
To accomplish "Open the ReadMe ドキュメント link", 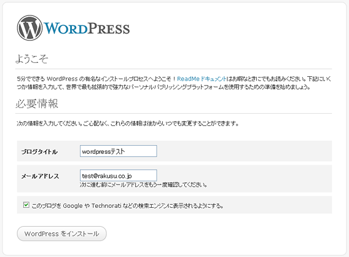I will point(202,79).
